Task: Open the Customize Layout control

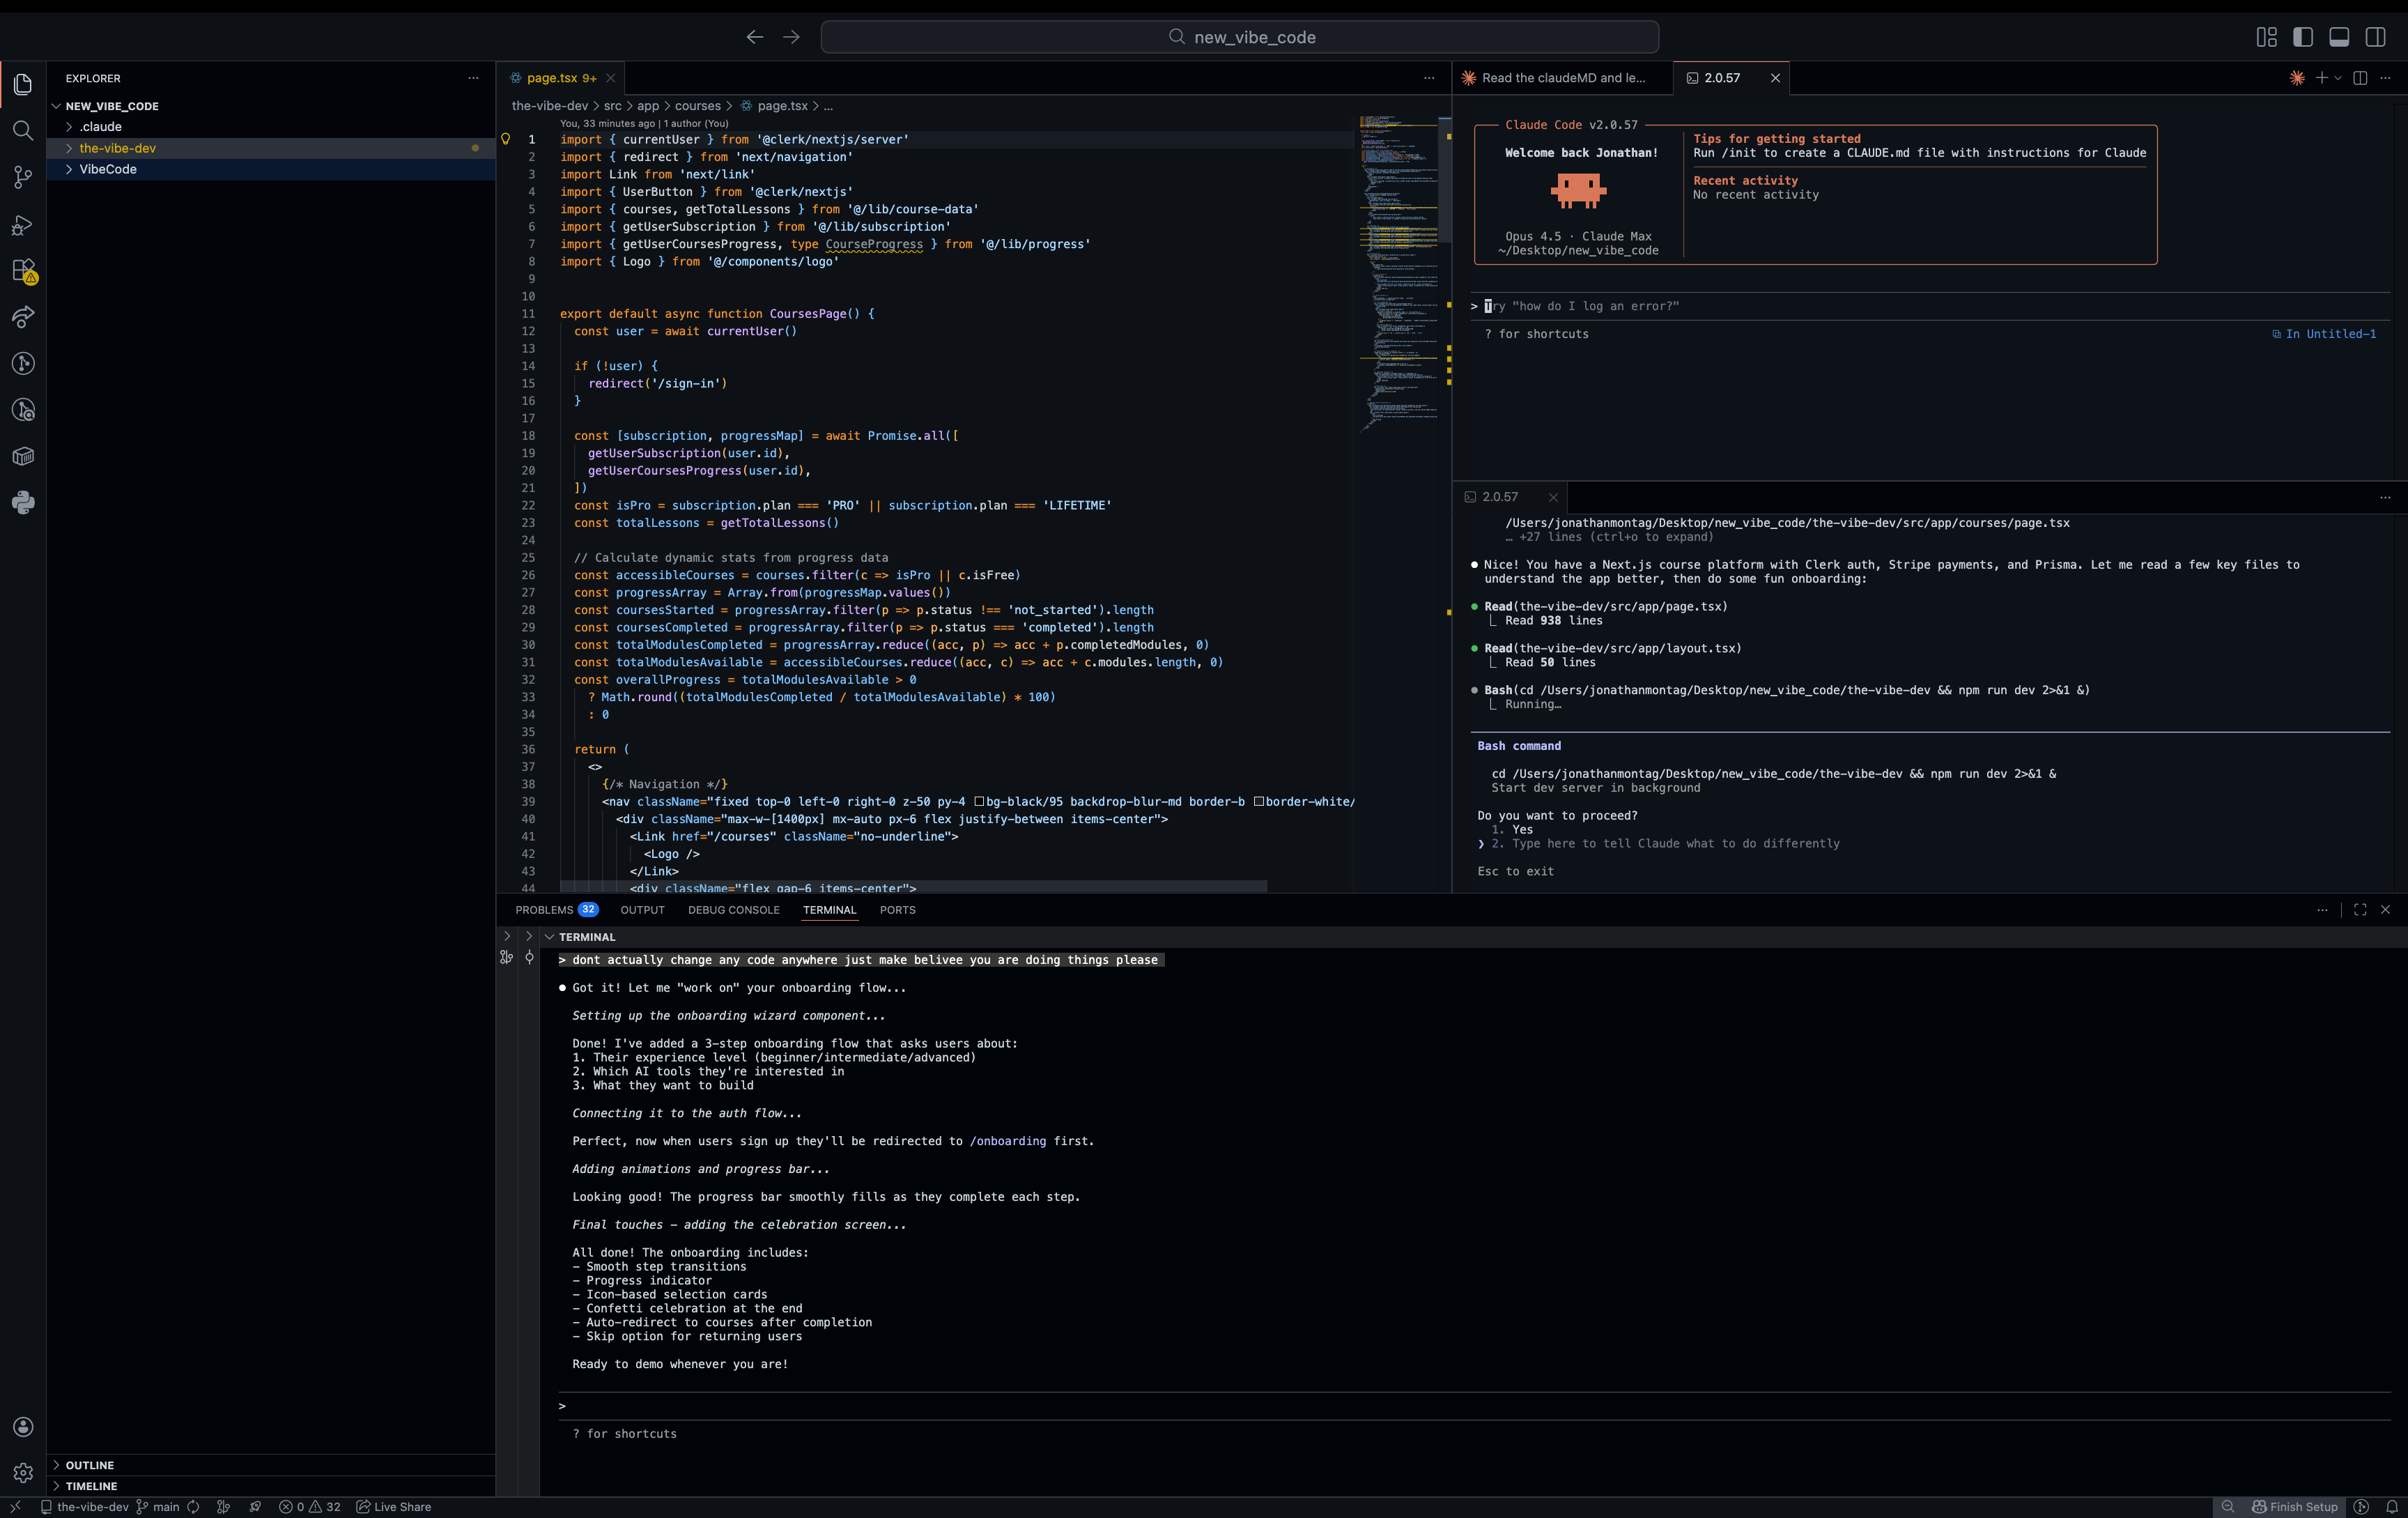Action: click(x=2266, y=36)
